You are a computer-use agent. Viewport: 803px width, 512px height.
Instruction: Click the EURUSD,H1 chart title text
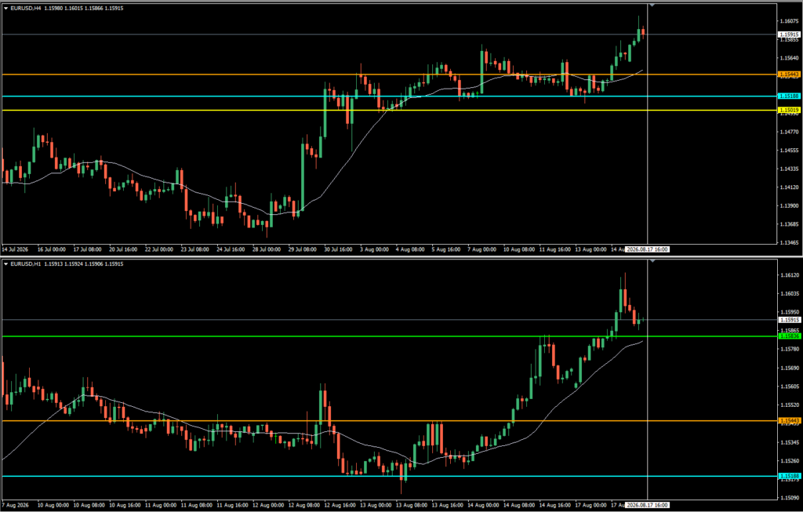26,264
